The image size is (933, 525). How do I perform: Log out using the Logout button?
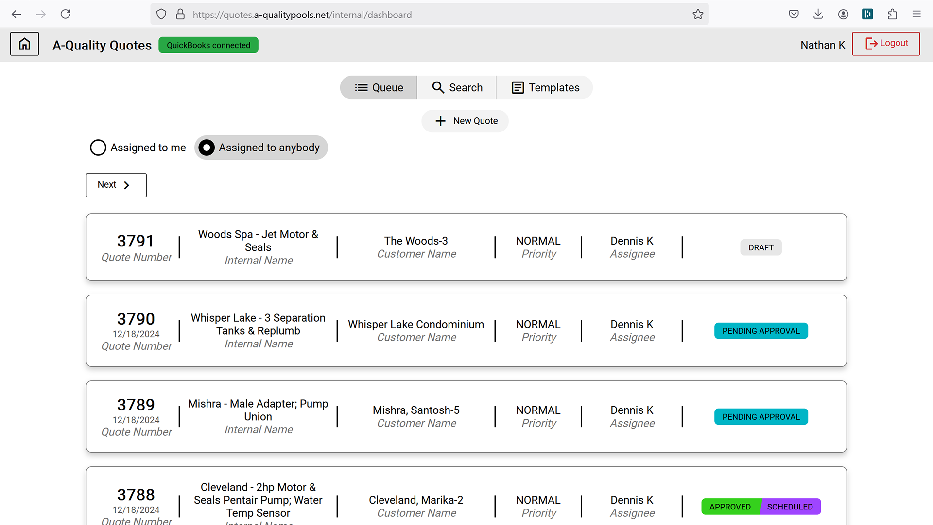pyautogui.click(x=885, y=44)
